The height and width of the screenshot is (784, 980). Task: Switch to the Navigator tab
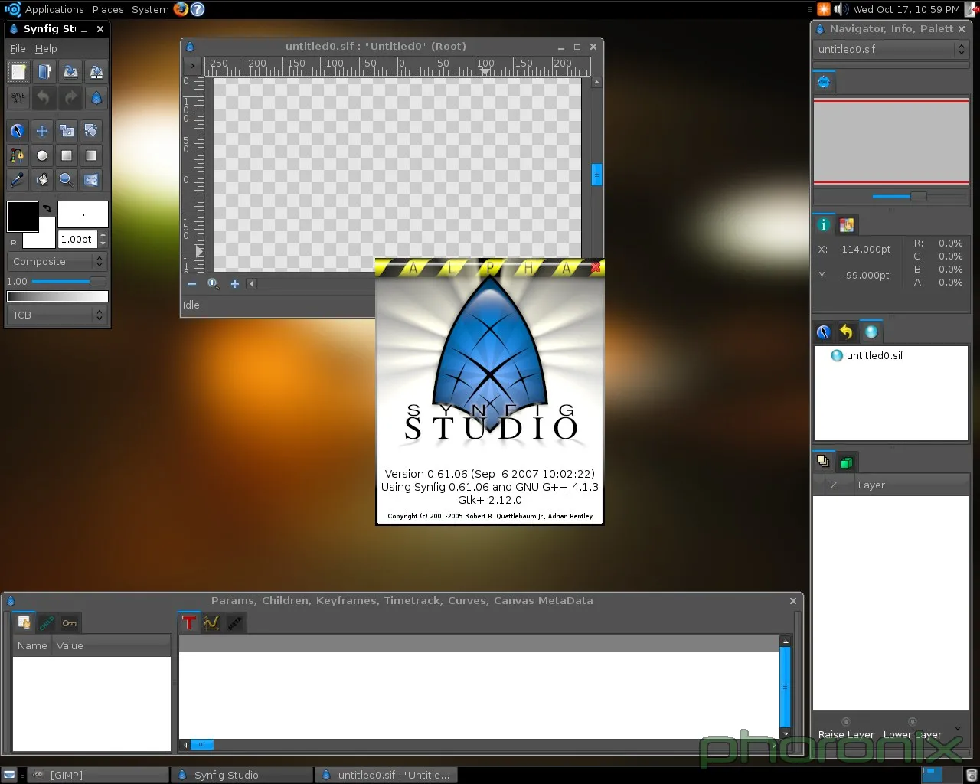click(824, 82)
